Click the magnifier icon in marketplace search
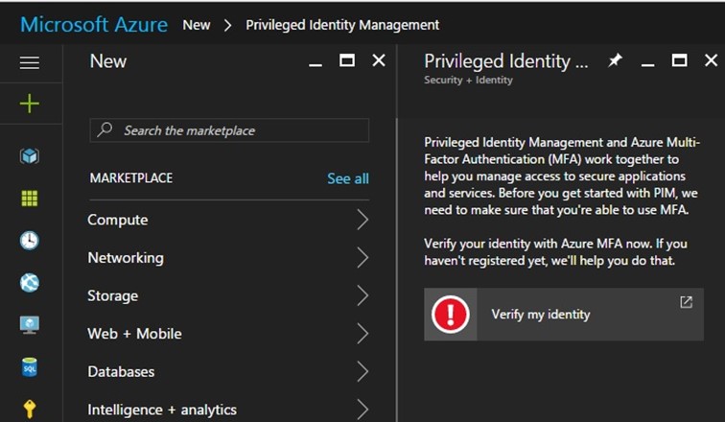Viewport: 725px width, 422px height. 105,129
